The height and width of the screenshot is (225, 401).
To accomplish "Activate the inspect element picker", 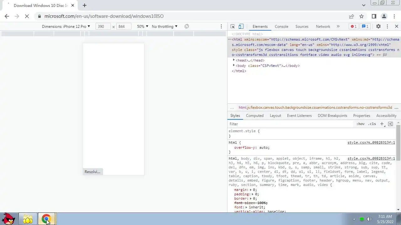I will pyautogui.click(x=232, y=27).
